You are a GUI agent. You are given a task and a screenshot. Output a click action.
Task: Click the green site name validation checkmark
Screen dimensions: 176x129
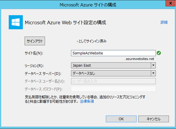pos(159,53)
